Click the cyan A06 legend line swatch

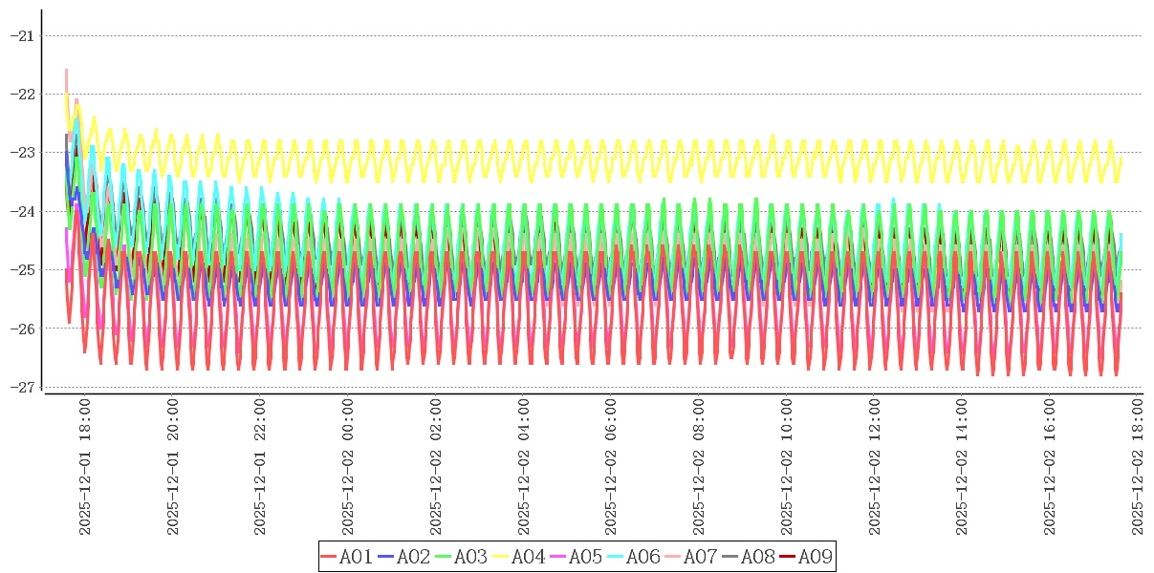(616, 557)
